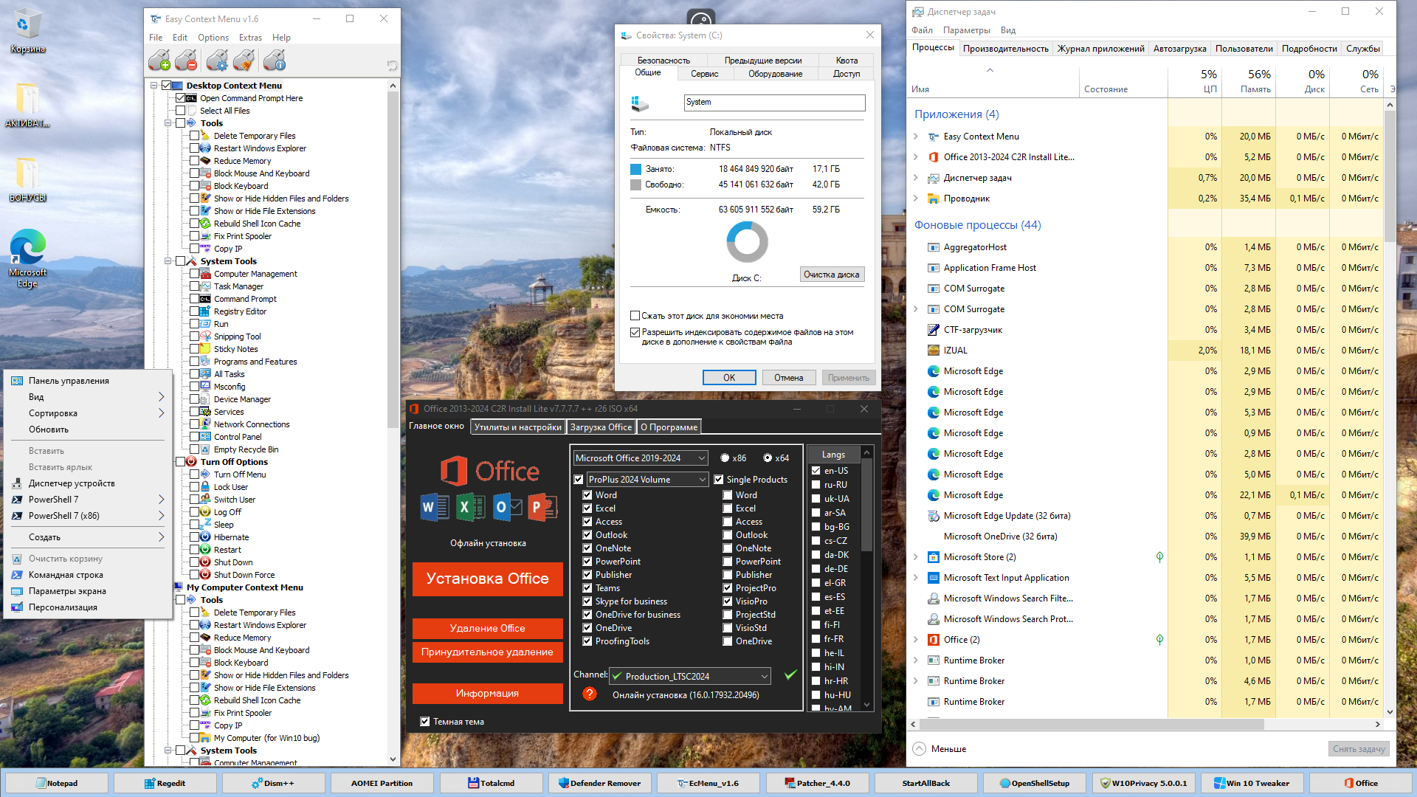
Task: Uncheck VisioPro in Single Products column
Action: coord(728,601)
